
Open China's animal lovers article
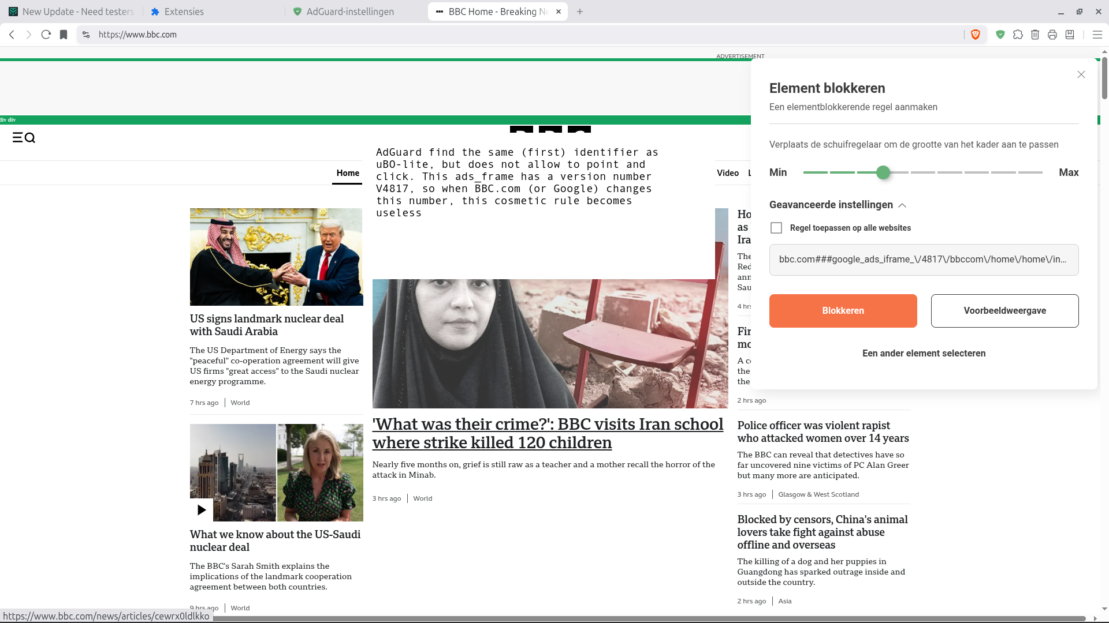click(823, 532)
